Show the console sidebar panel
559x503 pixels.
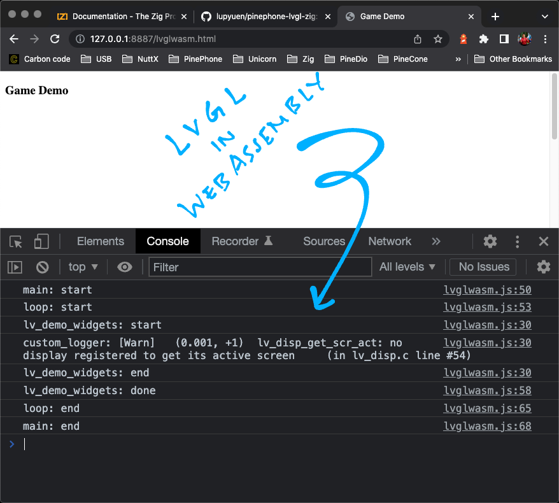pos(15,267)
